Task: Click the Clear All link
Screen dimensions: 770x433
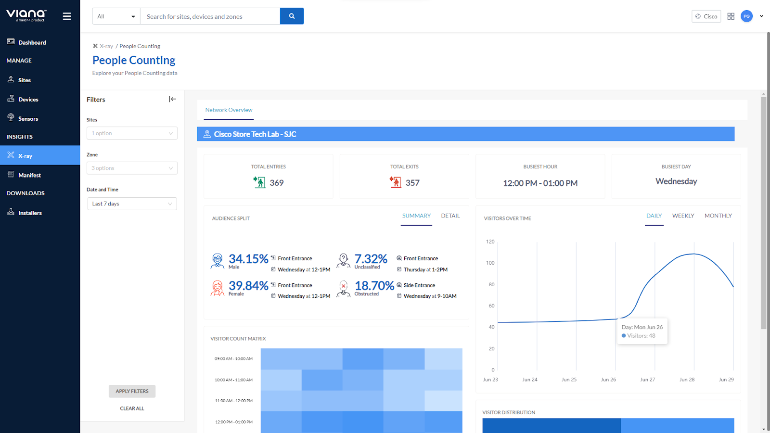Action: 132,408
